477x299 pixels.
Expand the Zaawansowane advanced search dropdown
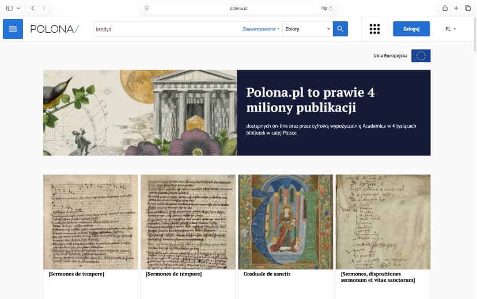(261, 29)
